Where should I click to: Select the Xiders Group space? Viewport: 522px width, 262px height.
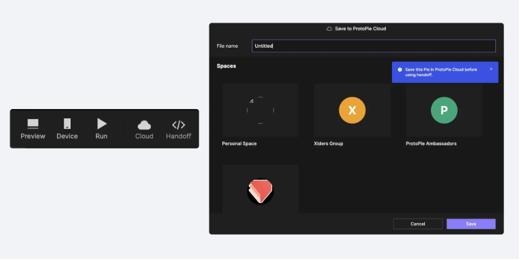click(352, 110)
